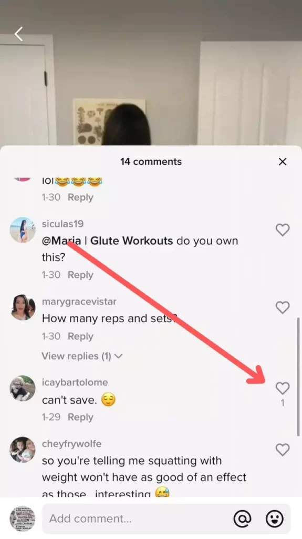Open the @ mention icon in the comment box
The width and height of the screenshot is (302, 539).
(x=242, y=518)
